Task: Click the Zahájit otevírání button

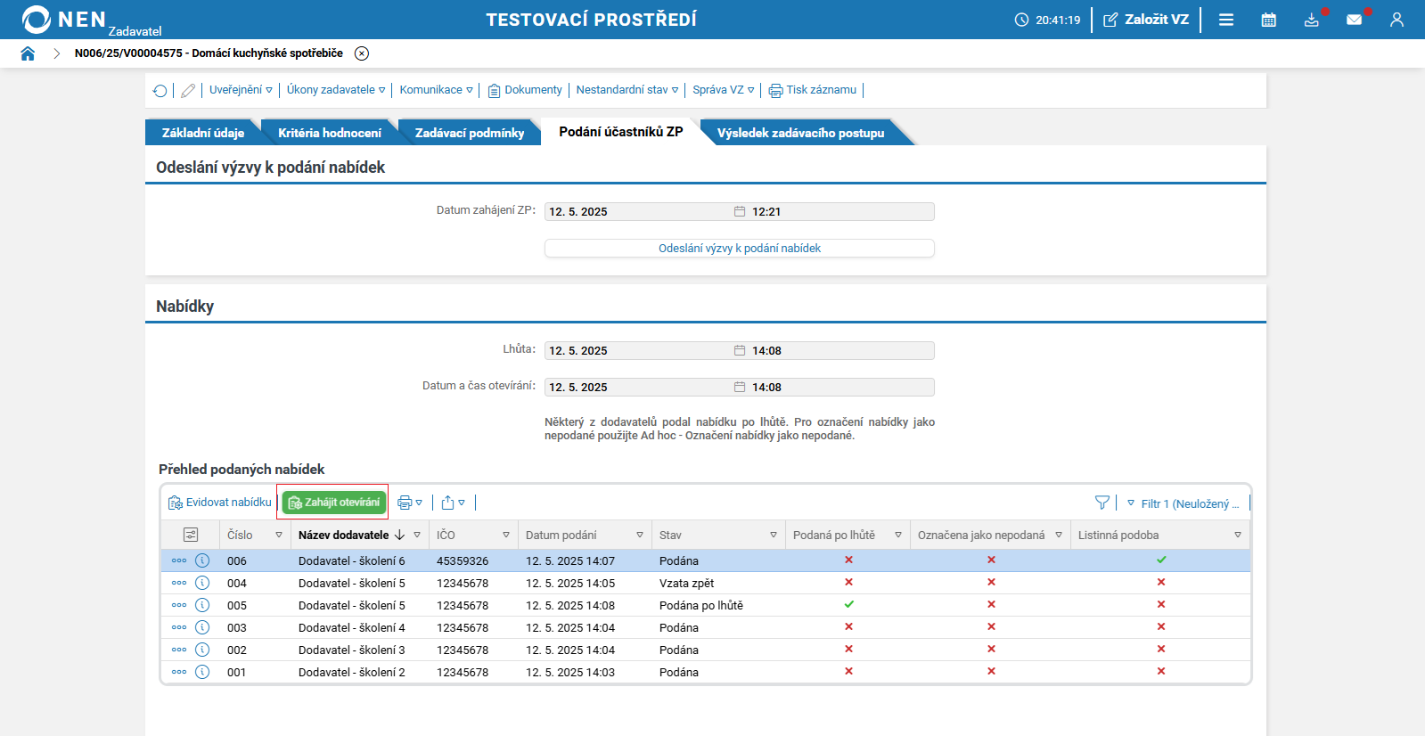Action: point(334,503)
